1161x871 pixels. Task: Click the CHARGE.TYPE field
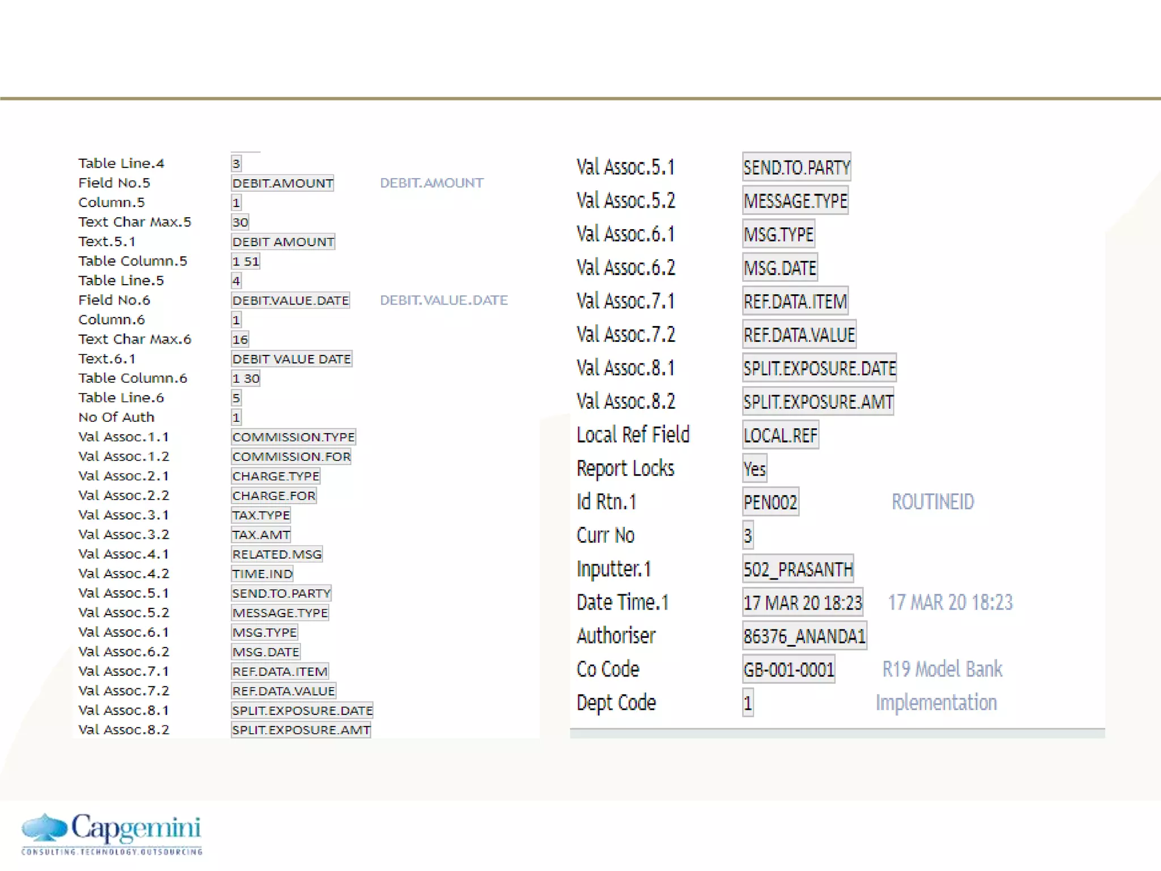coord(276,476)
